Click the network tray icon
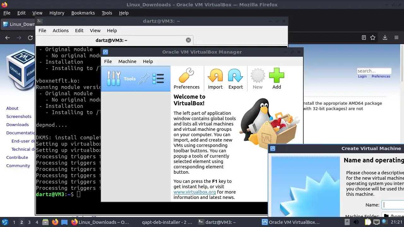The image size is (404, 227). pyautogui.click(x=376, y=222)
